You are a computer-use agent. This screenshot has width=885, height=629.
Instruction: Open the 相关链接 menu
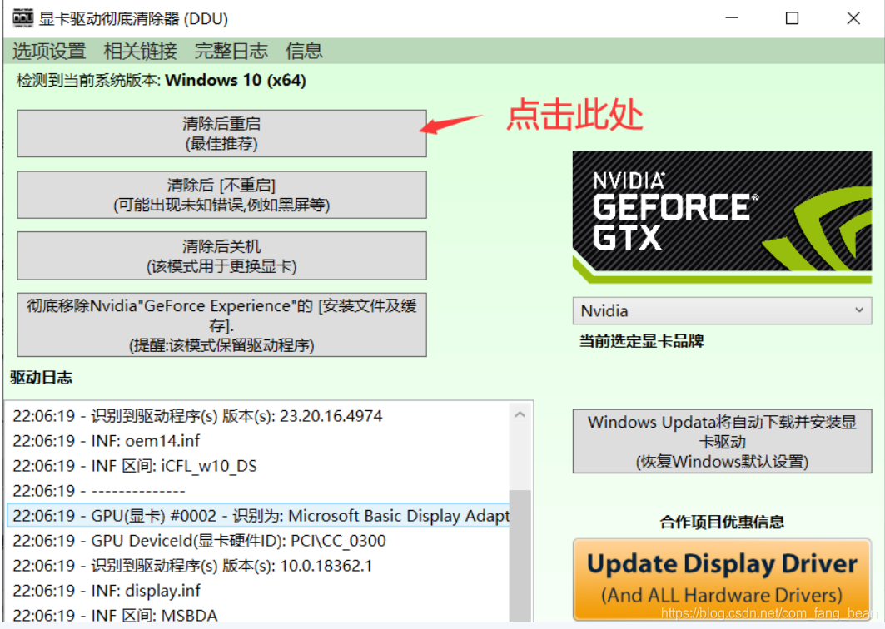point(141,52)
